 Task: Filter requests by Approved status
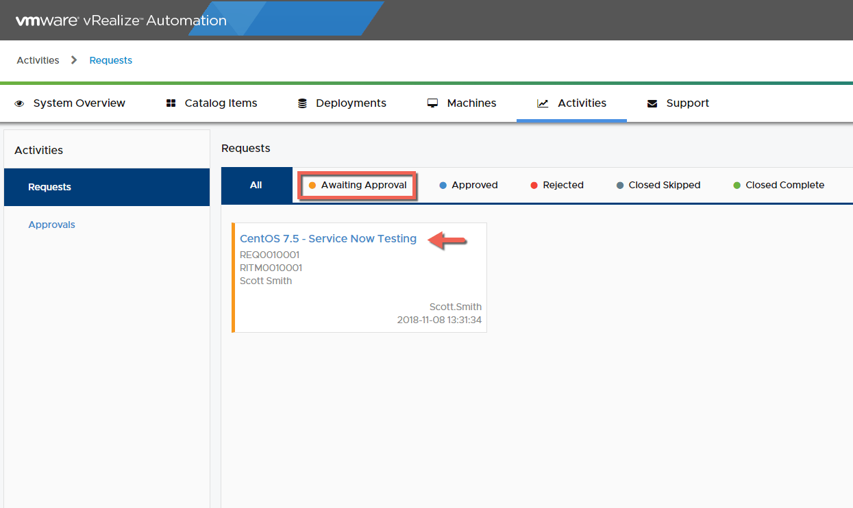[469, 185]
